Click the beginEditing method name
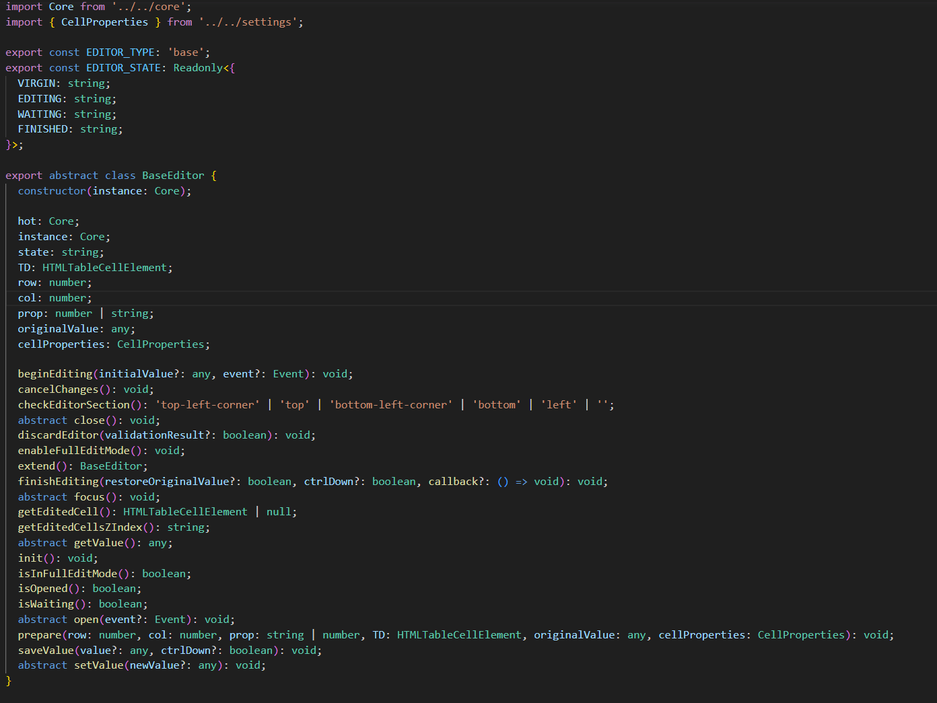The height and width of the screenshot is (703, 937). (x=55, y=374)
